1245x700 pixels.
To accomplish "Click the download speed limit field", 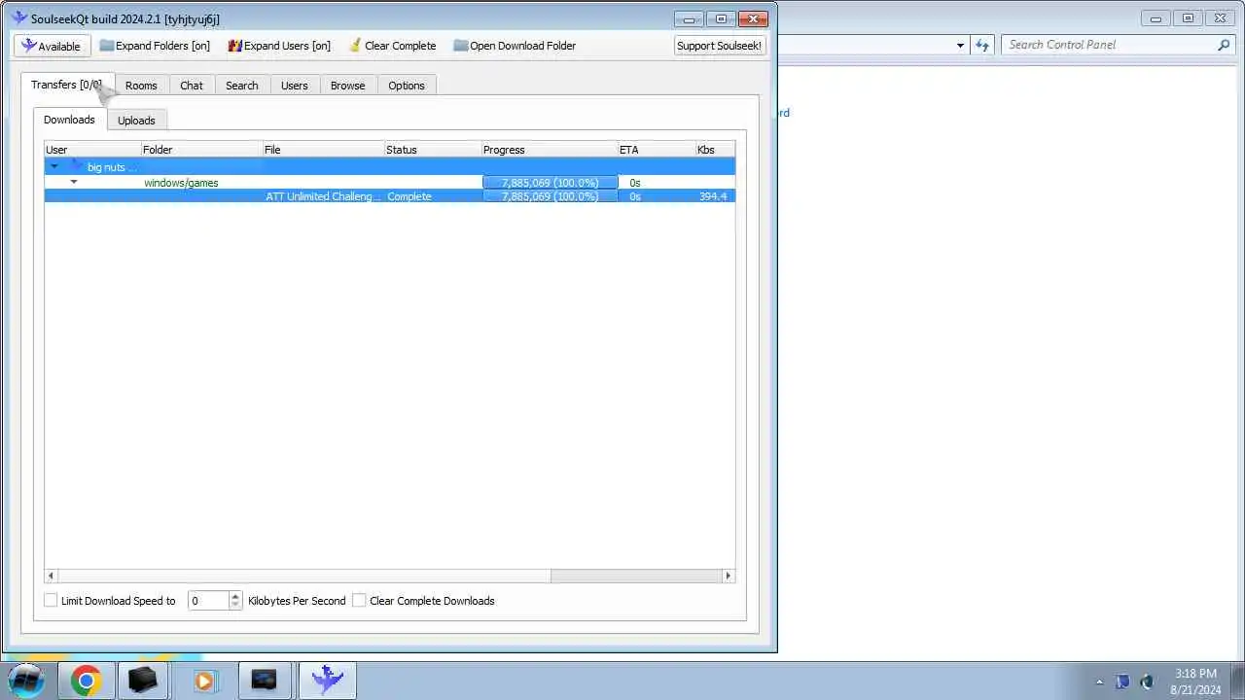I will click(208, 601).
